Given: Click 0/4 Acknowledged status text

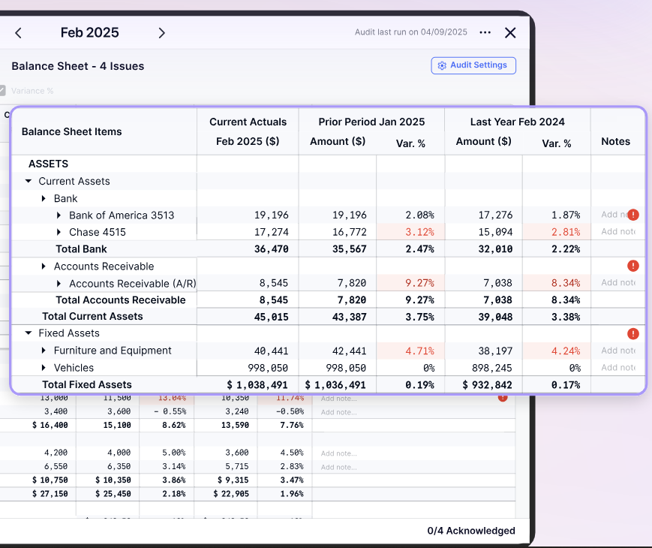Looking at the screenshot, I should click(x=470, y=531).
